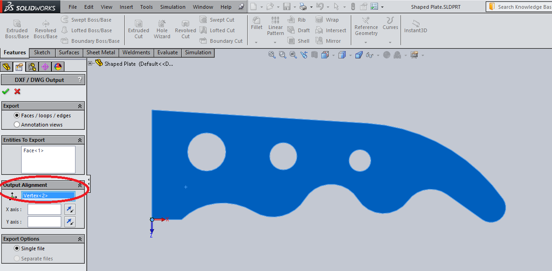This screenshot has width=552, height=271.
Task: Click the Fillet feature icon
Action: pyautogui.click(x=256, y=24)
